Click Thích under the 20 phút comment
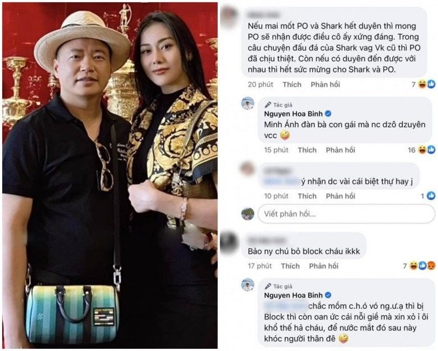 tap(292, 84)
